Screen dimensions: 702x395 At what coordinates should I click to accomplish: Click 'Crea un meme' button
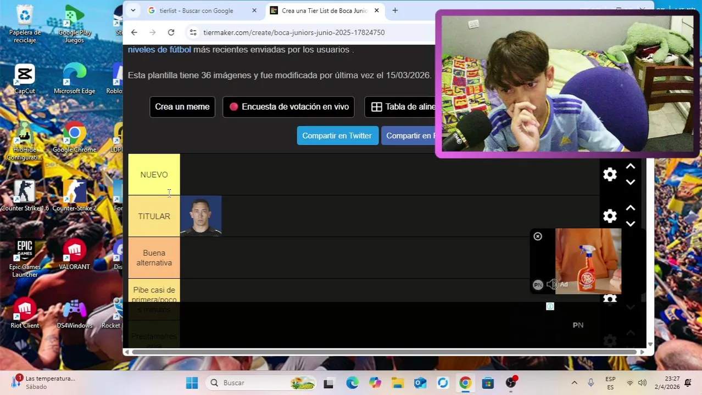click(x=182, y=107)
